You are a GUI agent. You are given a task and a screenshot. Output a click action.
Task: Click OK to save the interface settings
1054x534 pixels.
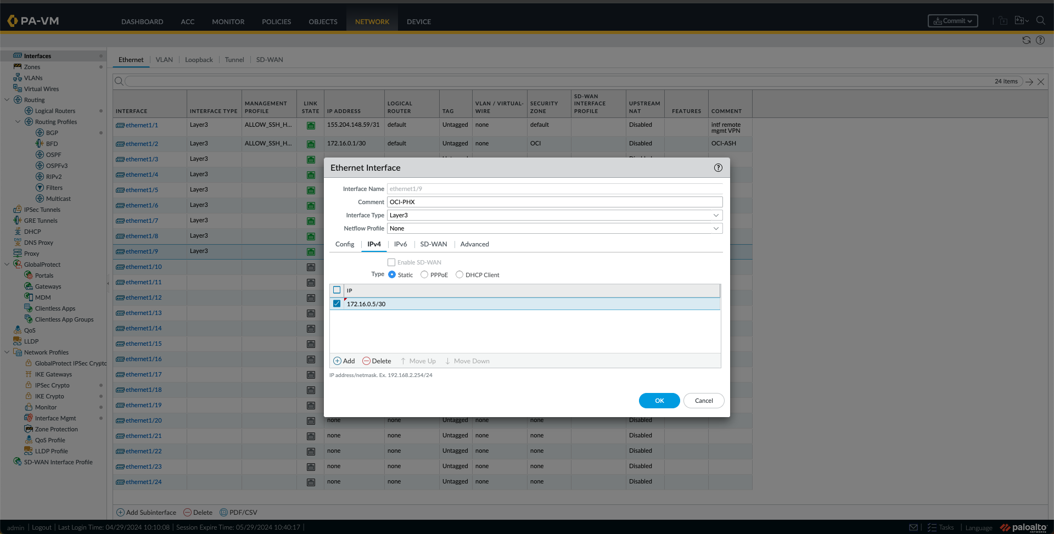point(659,400)
